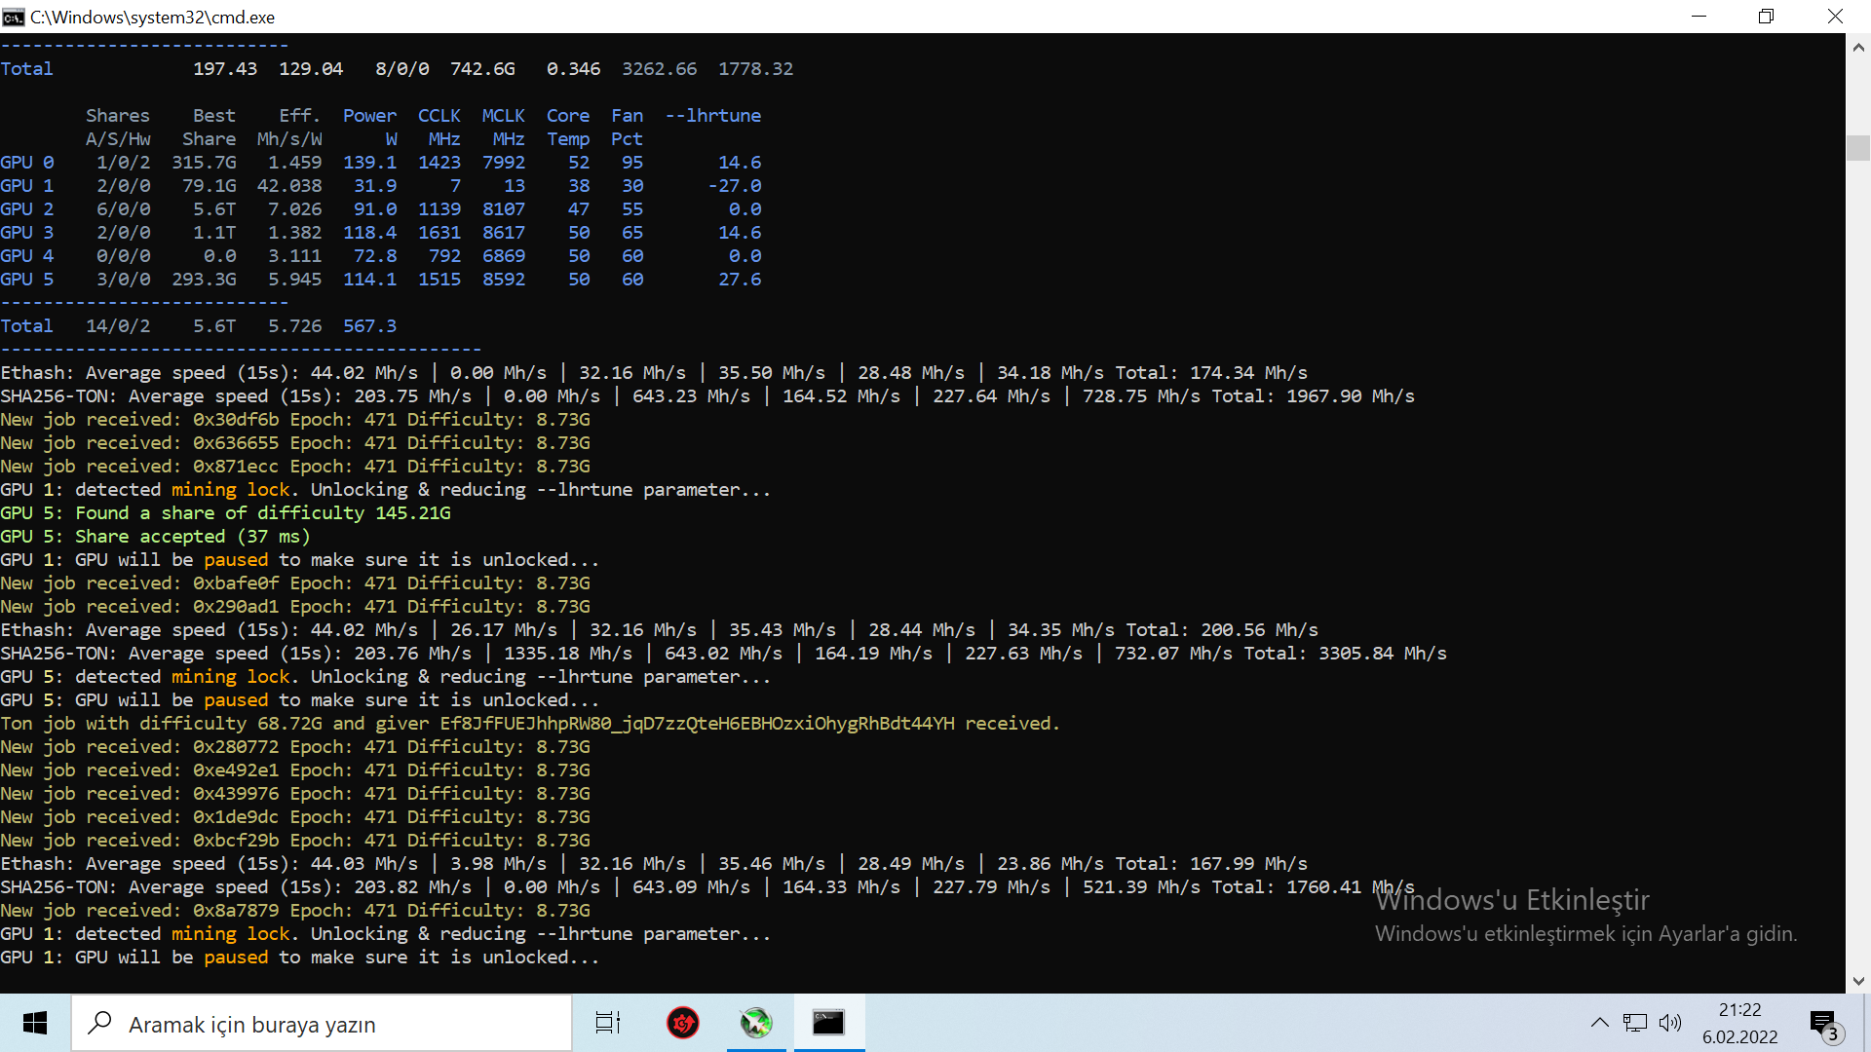Click Show desktop sliver at taskbar end
The height and width of the screenshot is (1052, 1871).
(1867, 1023)
